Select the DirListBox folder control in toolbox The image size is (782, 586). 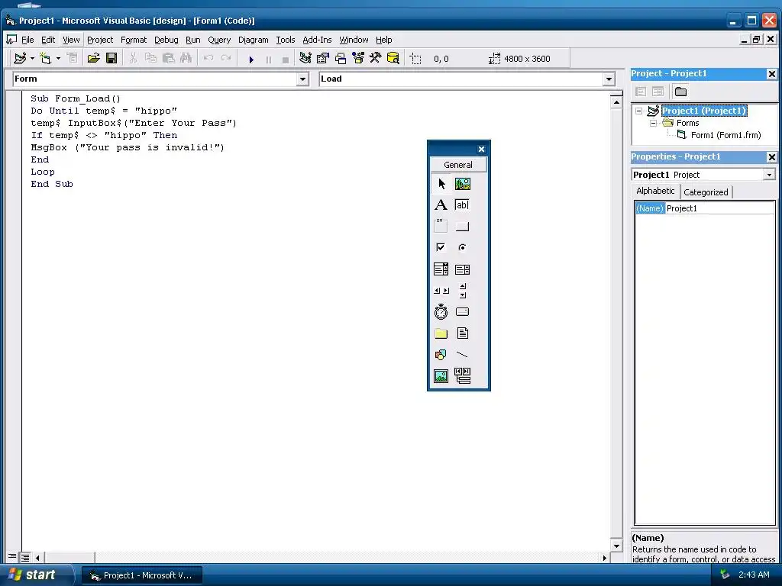click(441, 333)
